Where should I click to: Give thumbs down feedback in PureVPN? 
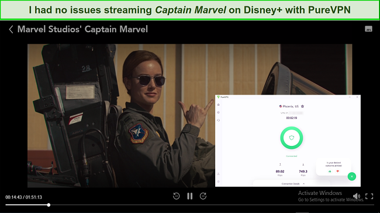[337, 171]
